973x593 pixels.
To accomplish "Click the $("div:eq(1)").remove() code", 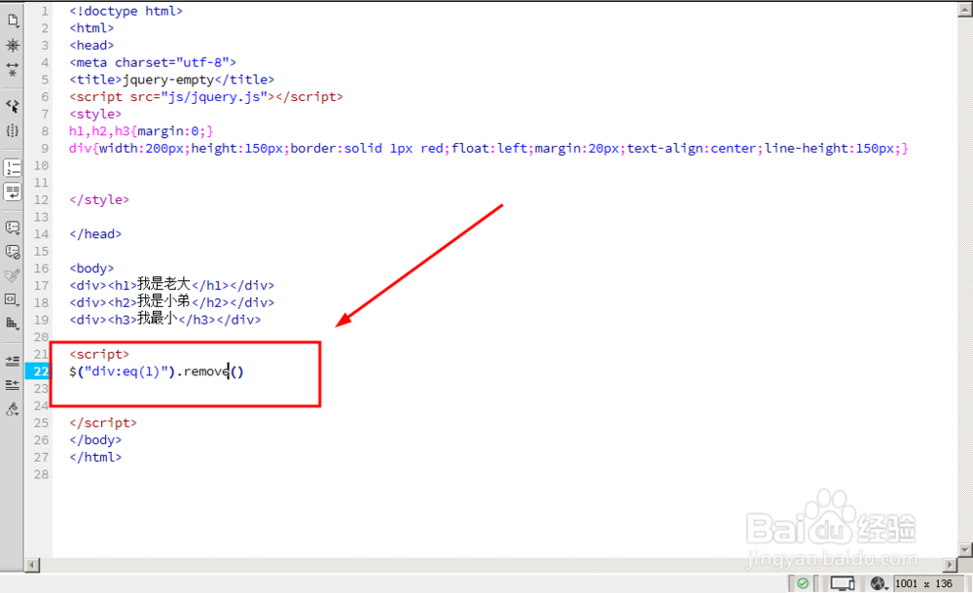I will (157, 371).
